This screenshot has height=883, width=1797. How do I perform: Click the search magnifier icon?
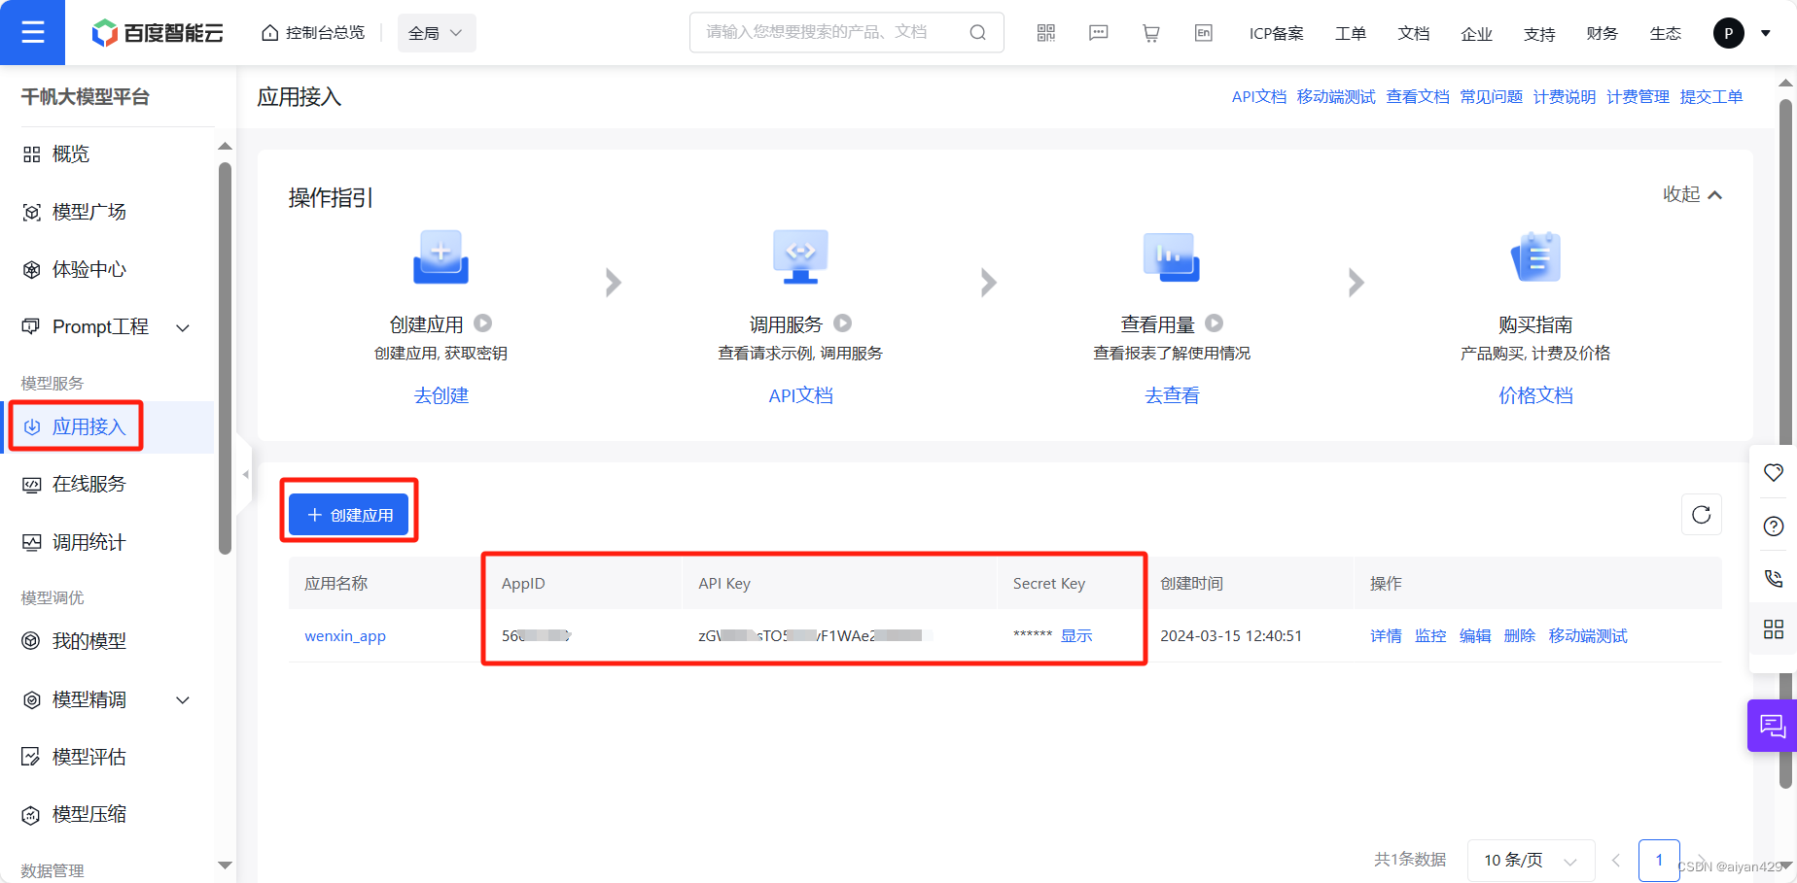coord(978,32)
